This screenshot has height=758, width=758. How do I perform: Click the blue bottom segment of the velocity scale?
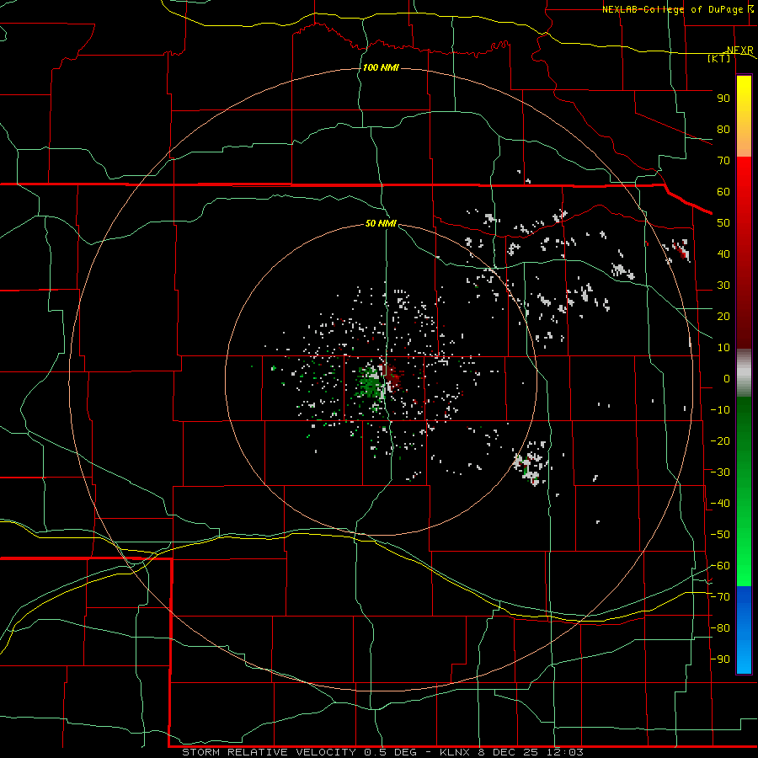point(744,630)
